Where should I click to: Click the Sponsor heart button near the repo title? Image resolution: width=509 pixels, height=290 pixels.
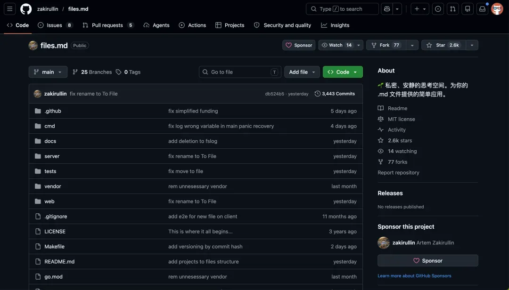point(299,45)
